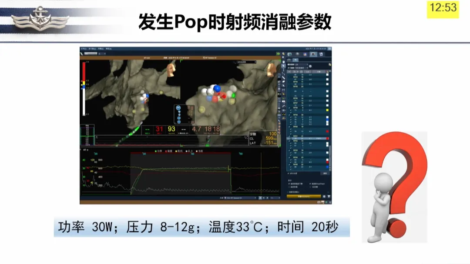This screenshot has width=470, height=264.
Task: Click the yellow-dot icon above the vertical toolbar
Action: 283,53
